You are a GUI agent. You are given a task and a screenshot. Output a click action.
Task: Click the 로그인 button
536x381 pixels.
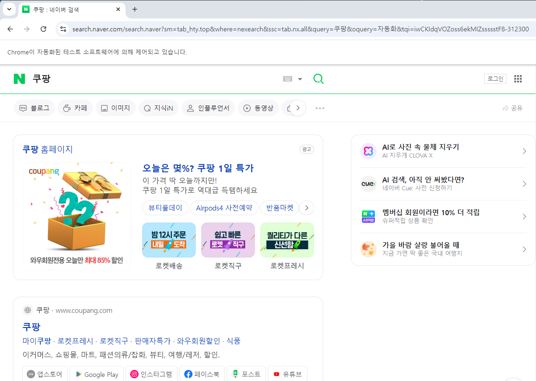tap(495, 79)
